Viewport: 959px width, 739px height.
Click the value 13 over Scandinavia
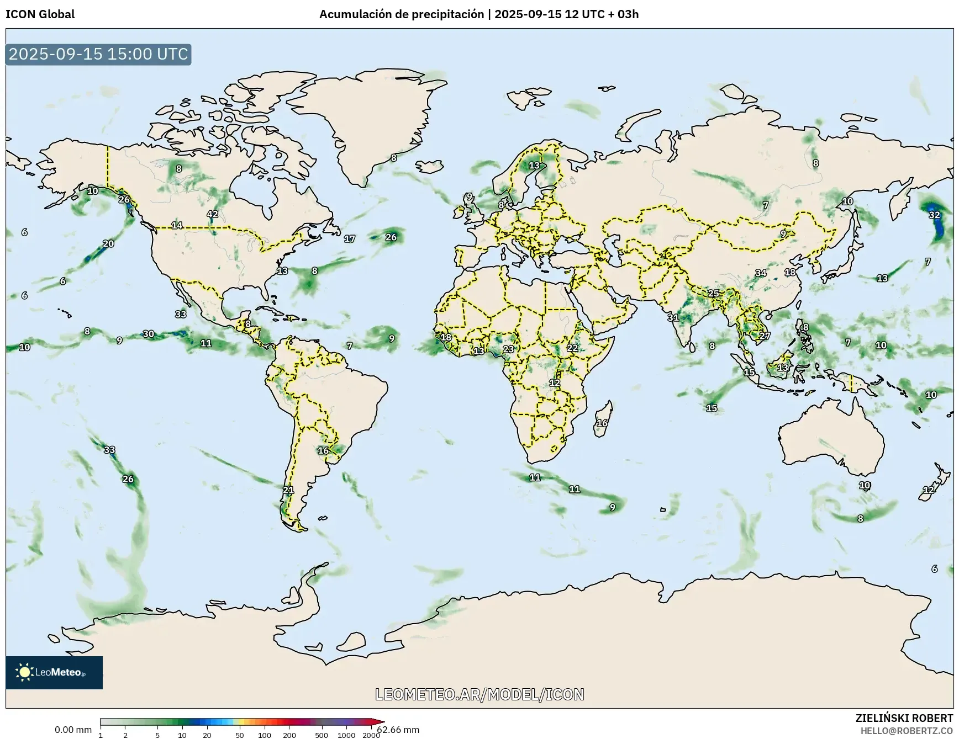(x=534, y=166)
